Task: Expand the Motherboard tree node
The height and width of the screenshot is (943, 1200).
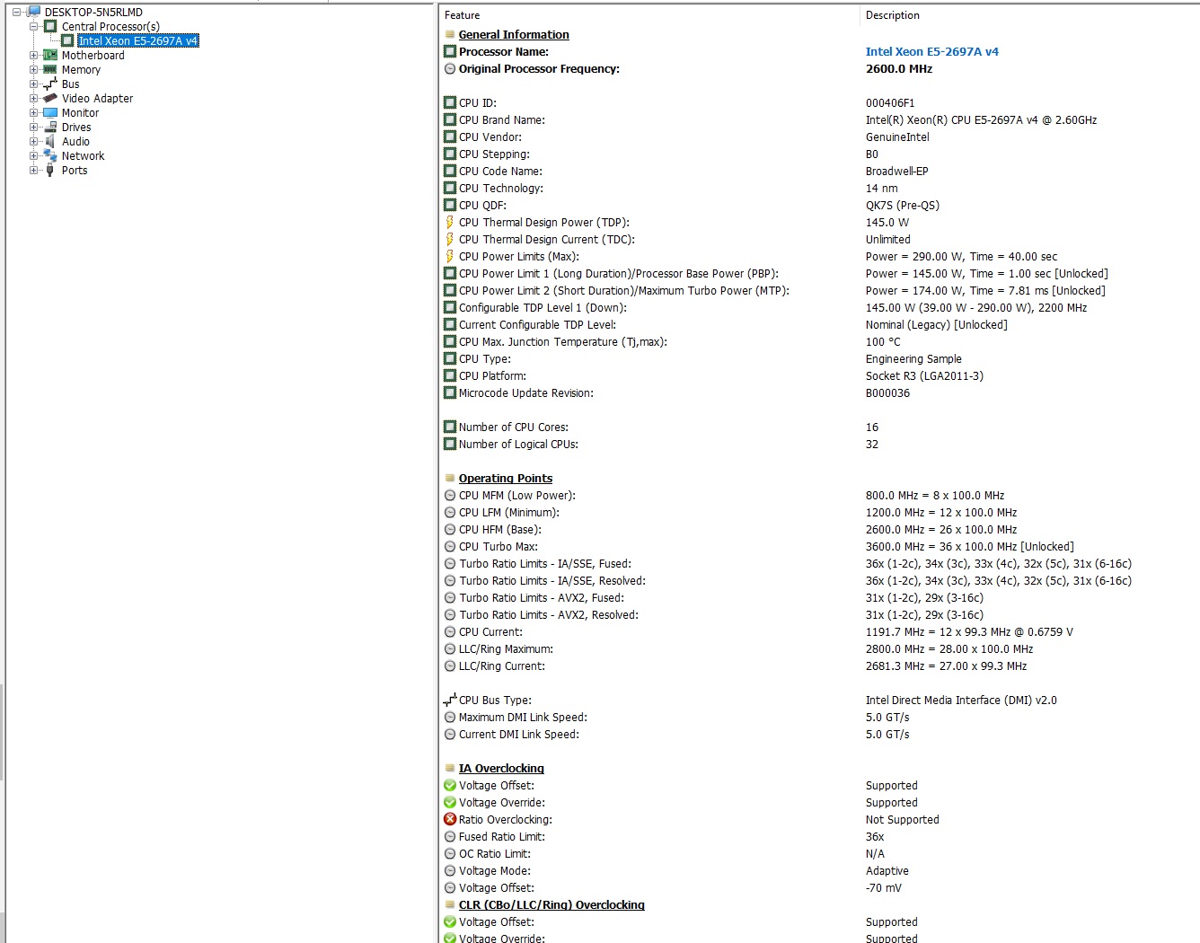Action: 33,56
